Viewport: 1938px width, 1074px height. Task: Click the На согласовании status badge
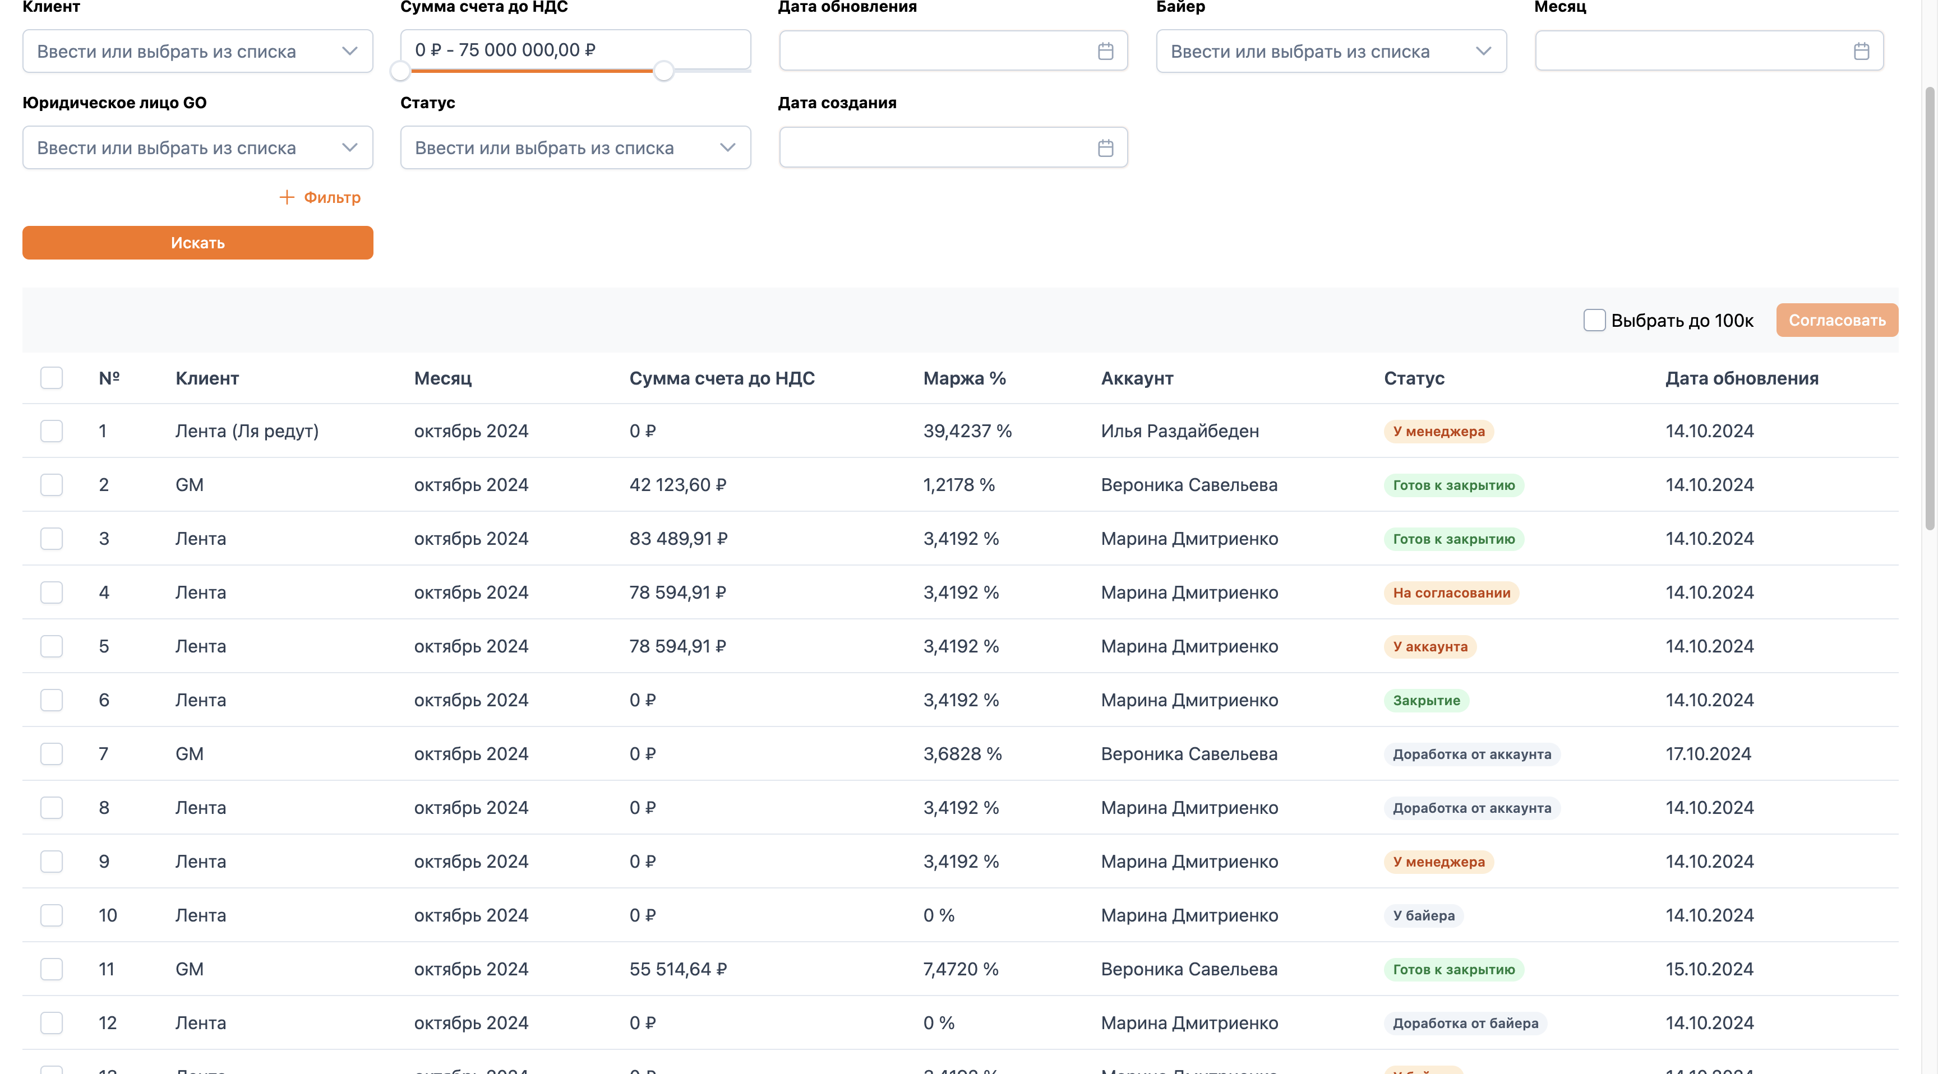coord(1451,592)
